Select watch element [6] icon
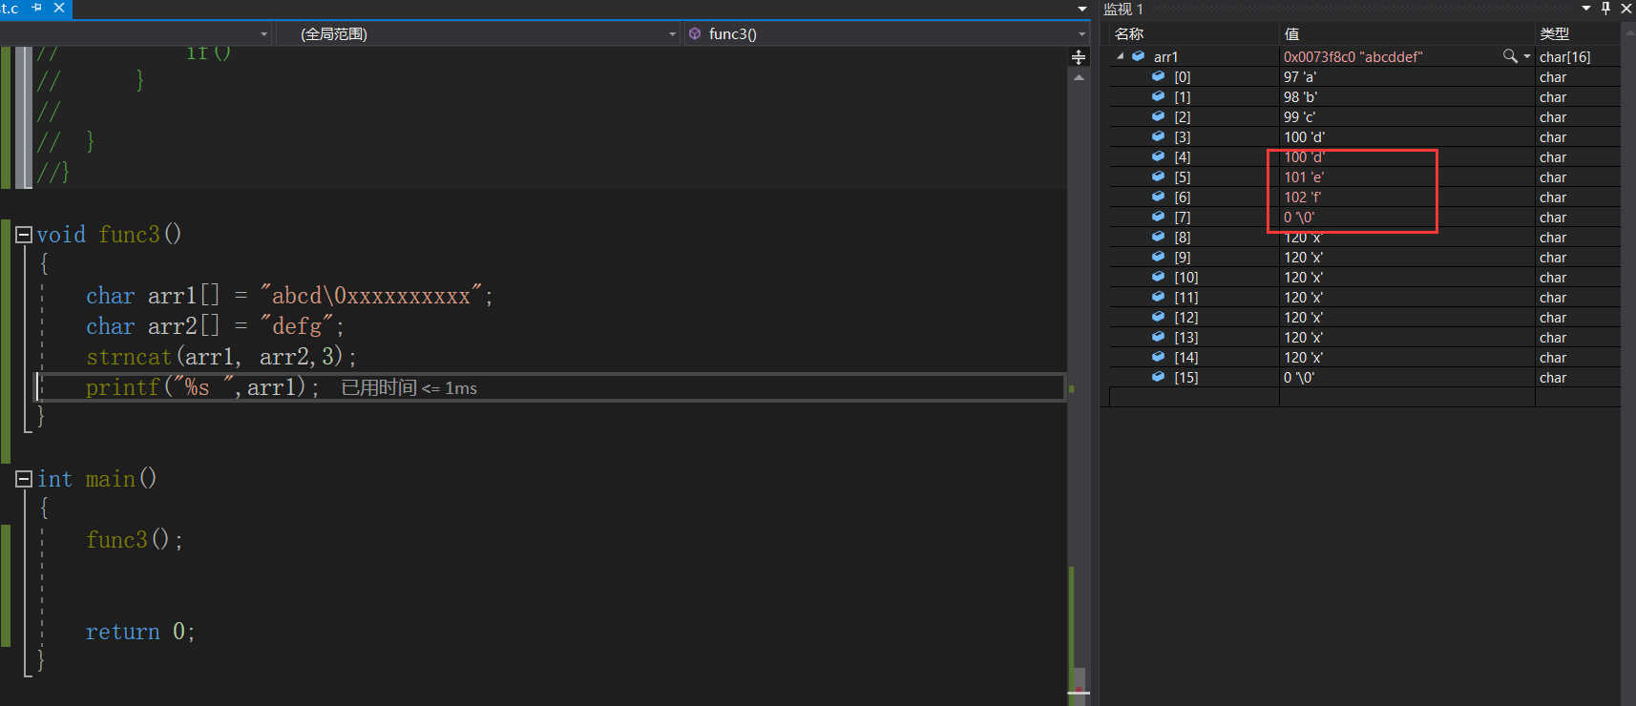 click(x=1158, y=197)
